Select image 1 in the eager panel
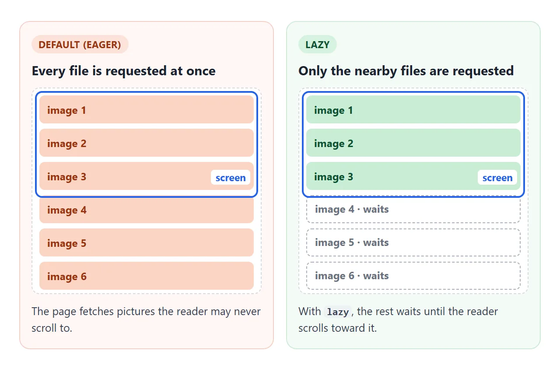560x372 pixels. coord(147,109)
